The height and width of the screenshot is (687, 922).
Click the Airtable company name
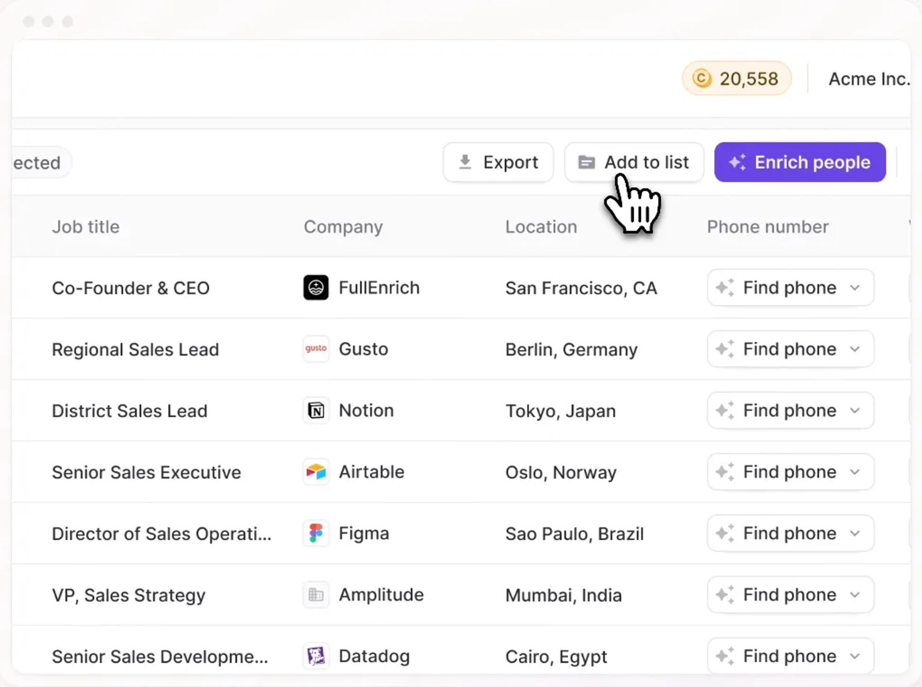(x=372, y=471)
